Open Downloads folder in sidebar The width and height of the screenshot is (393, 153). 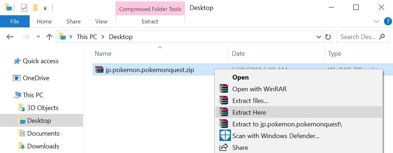(43, 146)
